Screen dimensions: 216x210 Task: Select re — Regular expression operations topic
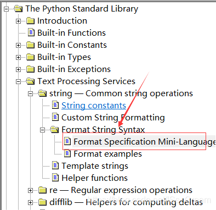pyautogui.click(x=121, y=190)
